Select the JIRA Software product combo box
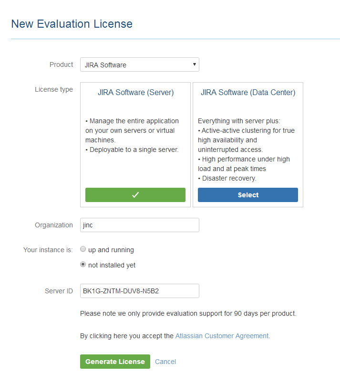Screen dimensions: 340x385 click(139, 64)
